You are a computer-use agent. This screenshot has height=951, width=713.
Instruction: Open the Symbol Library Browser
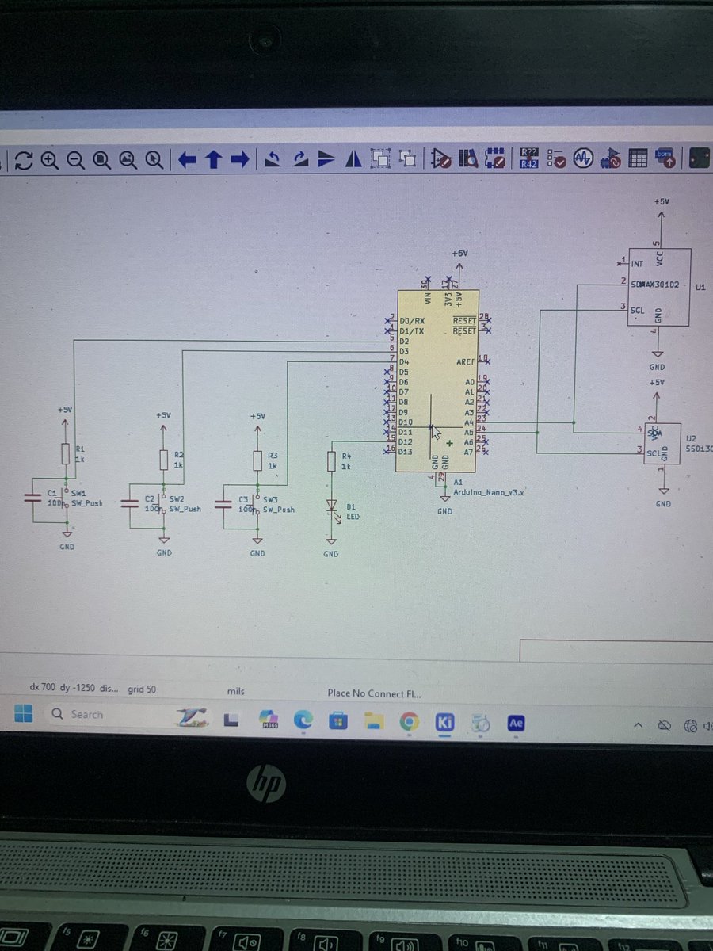[x=468, y=159]
